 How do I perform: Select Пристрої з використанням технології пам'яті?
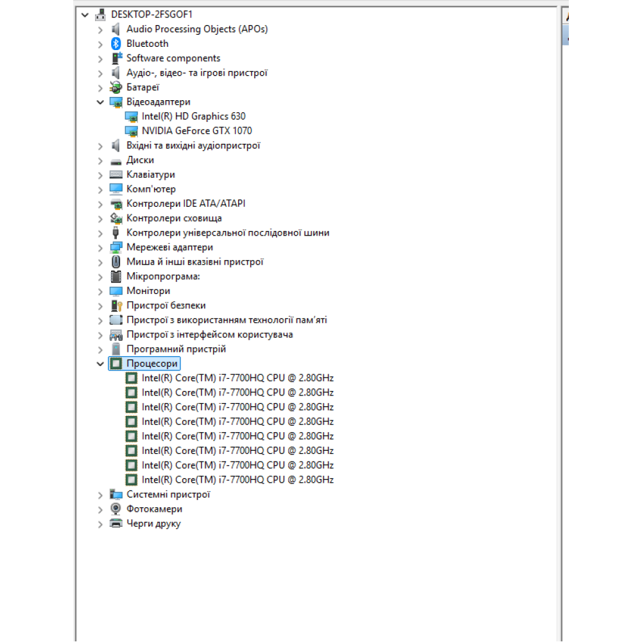click(227, 320)
